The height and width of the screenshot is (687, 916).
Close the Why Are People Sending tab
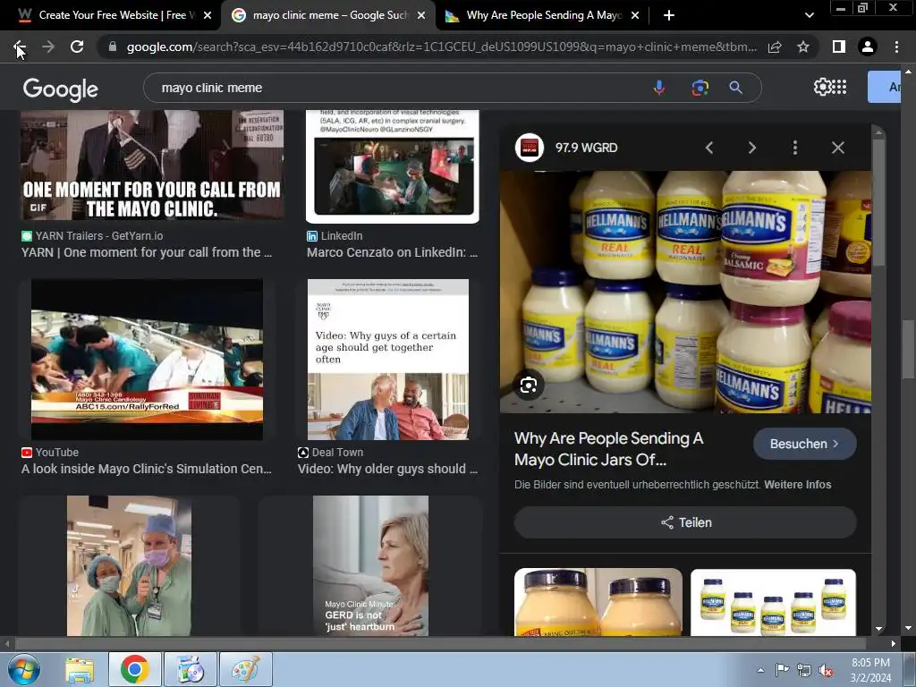[635, 15]
